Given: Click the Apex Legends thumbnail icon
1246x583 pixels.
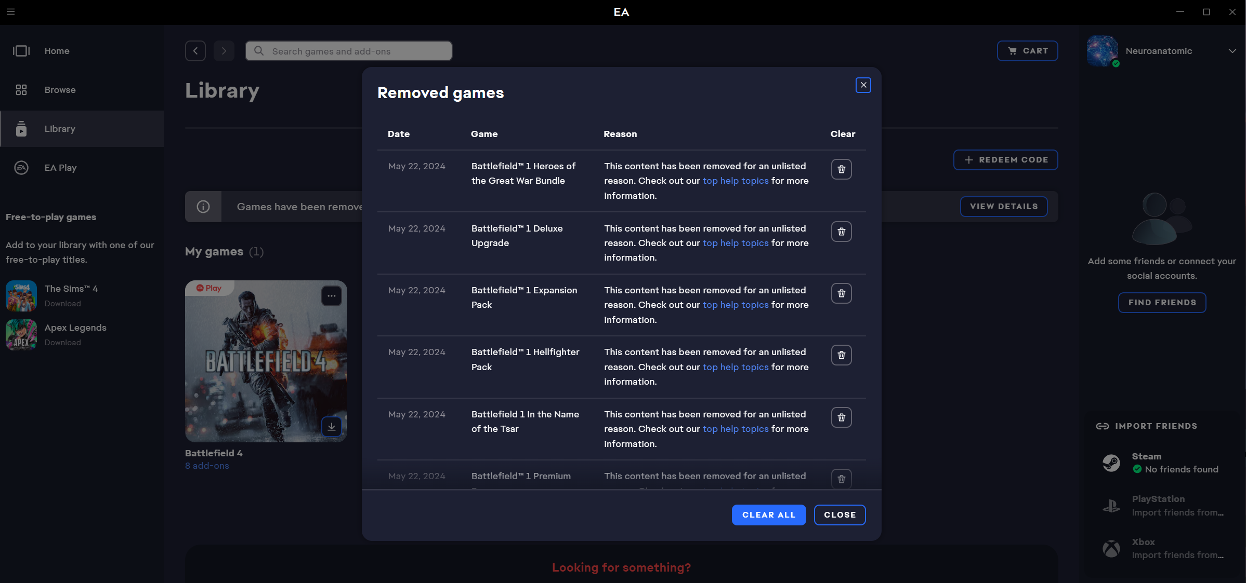Looking at the screenshot, I should click(21, 334).
